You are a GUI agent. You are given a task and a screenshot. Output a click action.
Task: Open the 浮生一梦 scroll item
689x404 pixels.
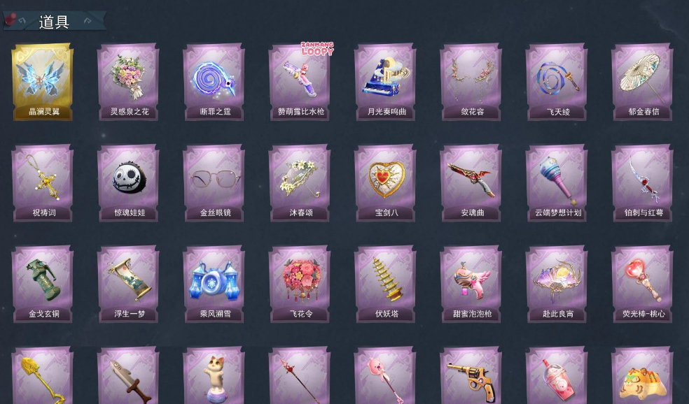128,284
